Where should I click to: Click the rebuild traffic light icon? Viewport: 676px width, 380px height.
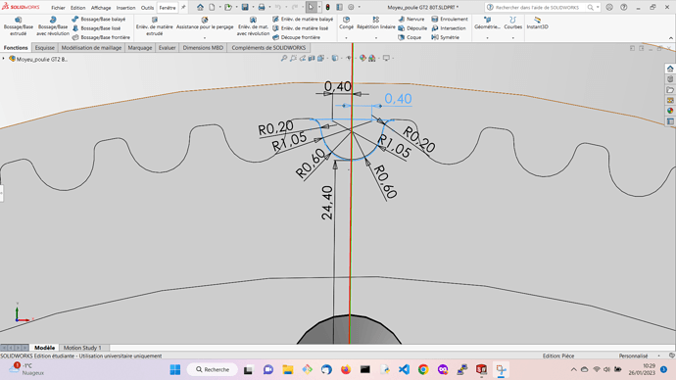coord(327,7)
